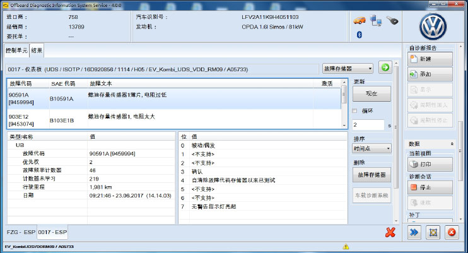Image resolution: width=468 pixels, height=253 pixels.
Task: Click the orange car vehicle icon
Action: (360, 20)
